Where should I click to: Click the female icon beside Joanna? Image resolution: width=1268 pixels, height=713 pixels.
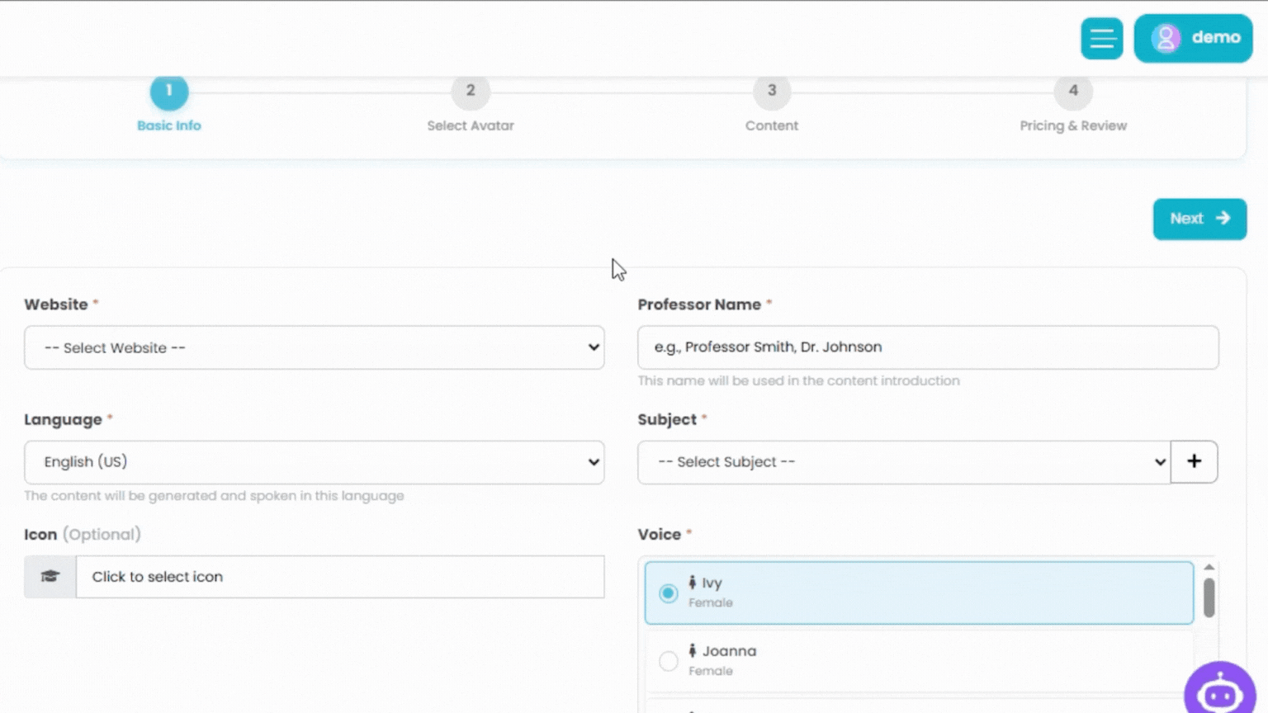(x=693, y=651)
